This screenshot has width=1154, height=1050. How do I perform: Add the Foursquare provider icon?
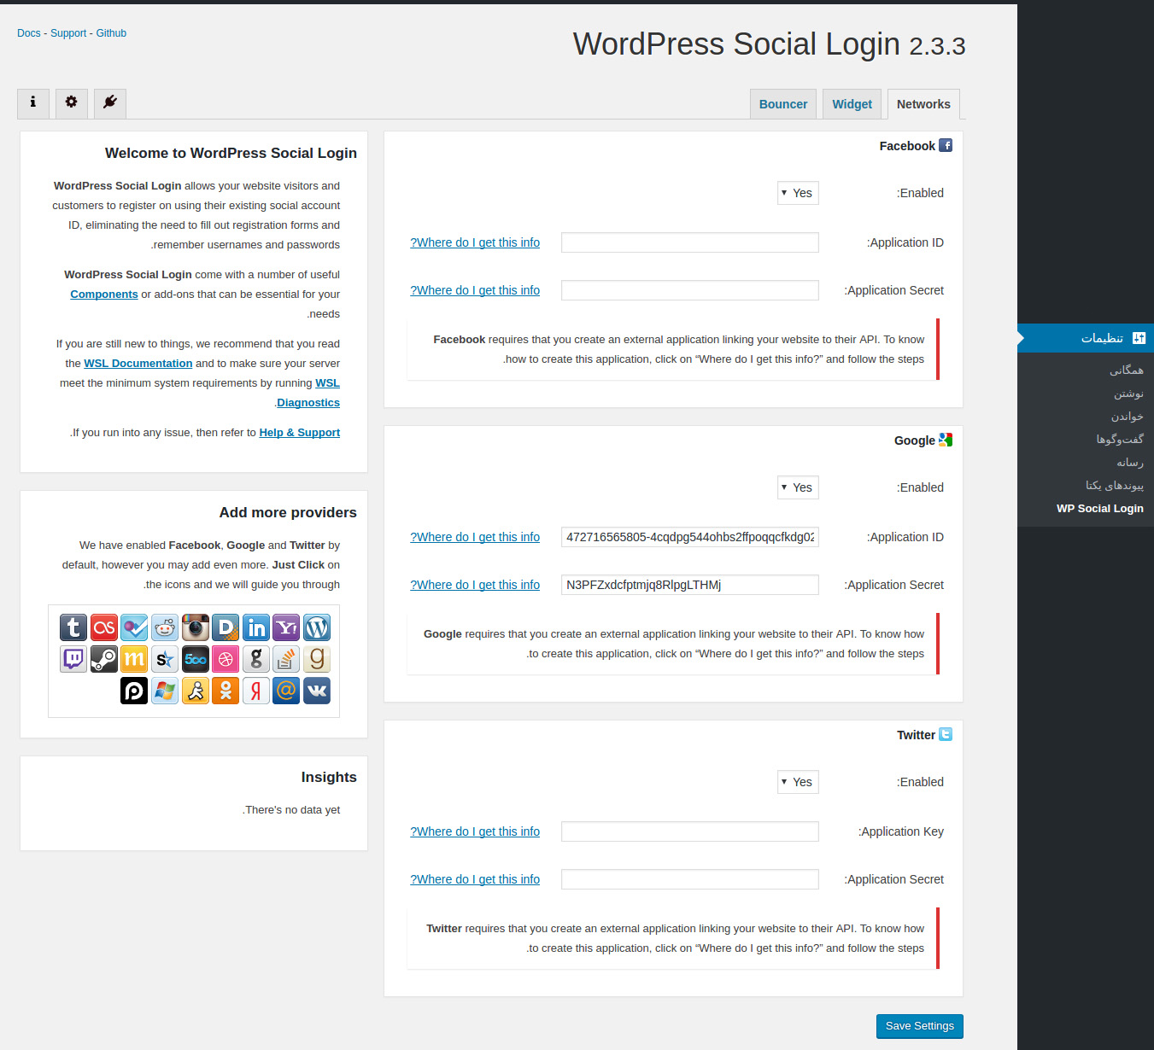coord(134,627)
